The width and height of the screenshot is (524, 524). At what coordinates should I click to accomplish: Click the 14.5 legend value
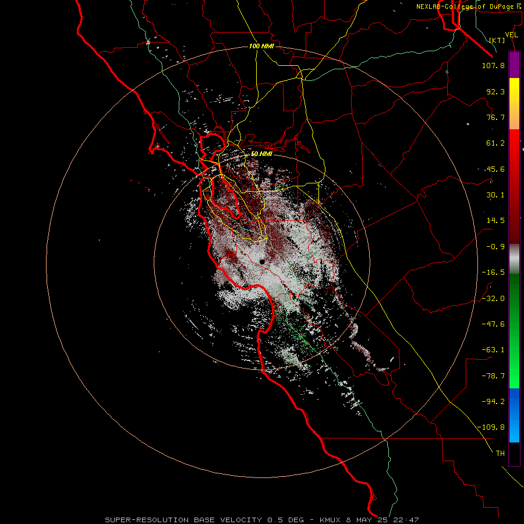(x=495, y=221)
